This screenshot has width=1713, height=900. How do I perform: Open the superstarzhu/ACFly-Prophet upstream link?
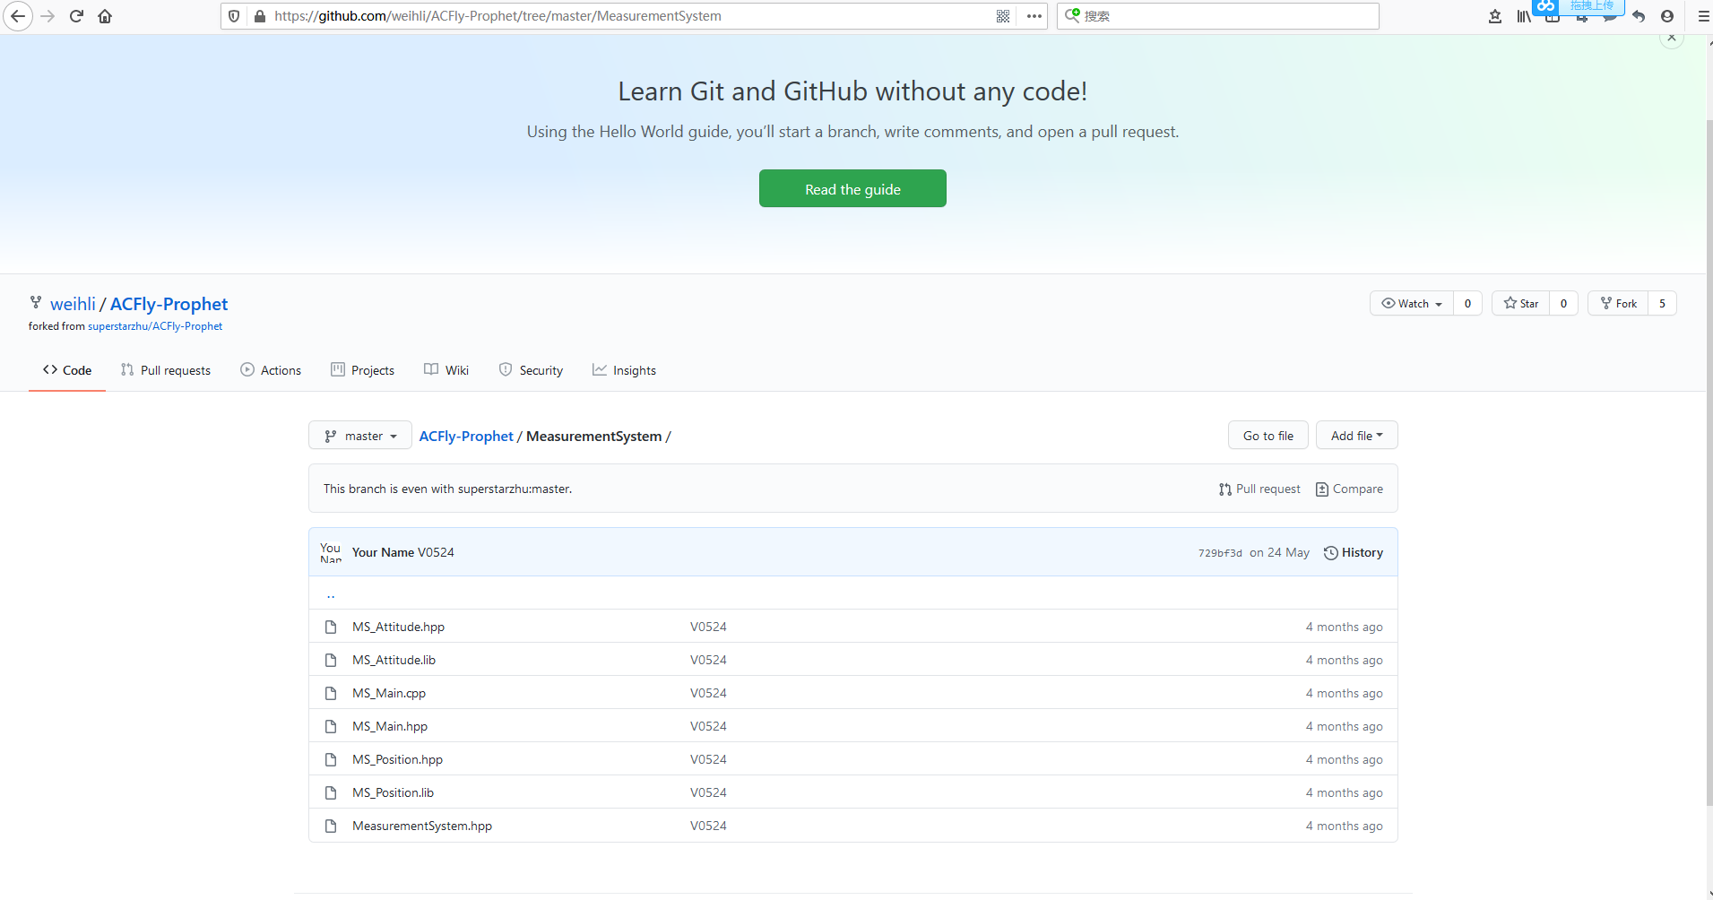point(155,326)
